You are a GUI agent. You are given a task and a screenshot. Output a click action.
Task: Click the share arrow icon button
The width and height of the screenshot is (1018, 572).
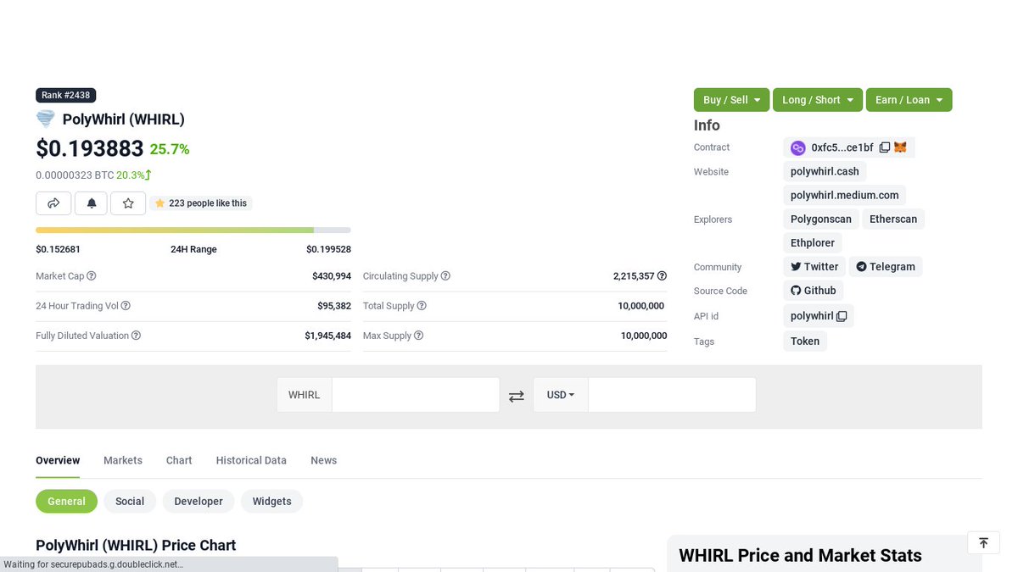(53, 203)
